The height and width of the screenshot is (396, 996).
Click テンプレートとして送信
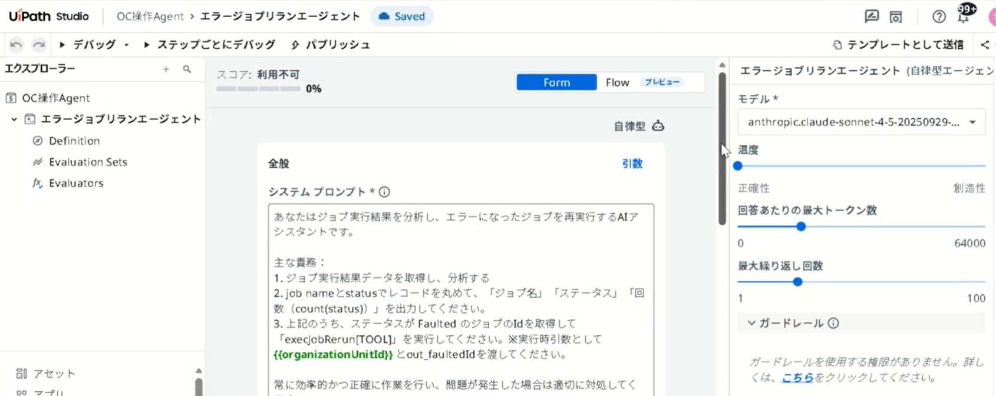pos(898,45)
